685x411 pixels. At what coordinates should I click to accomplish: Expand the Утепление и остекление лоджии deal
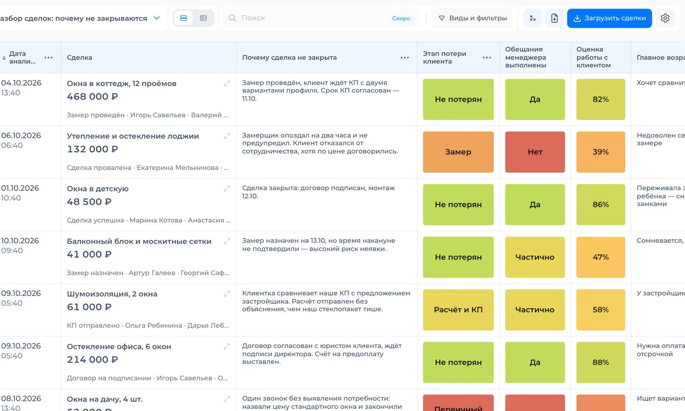pos(227,136)
